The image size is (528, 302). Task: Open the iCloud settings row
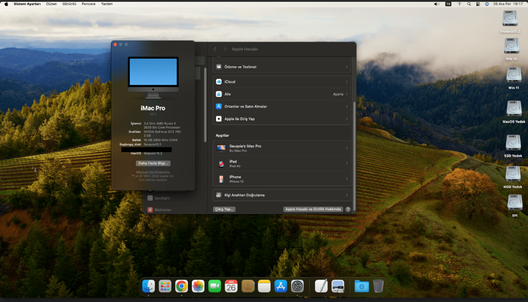282,82
